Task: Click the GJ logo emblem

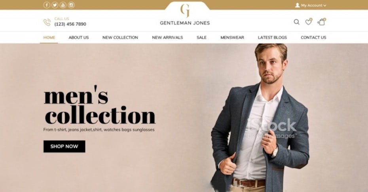Action: tap(185, 11)
